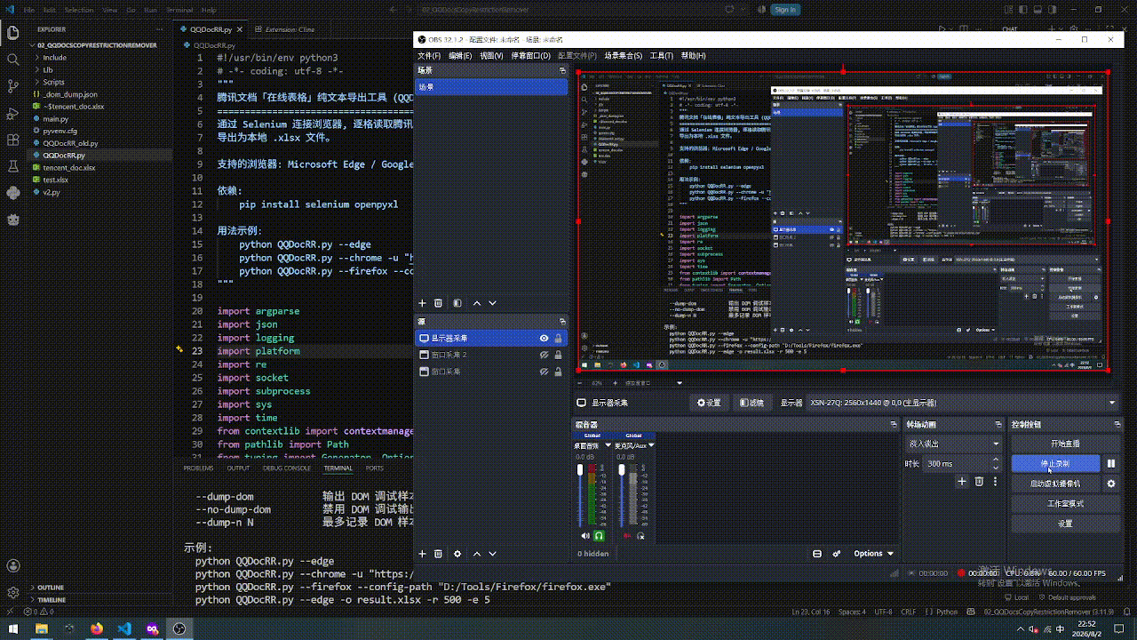Open the VS Code Testing flask view
1137x640 pixels.
tap(13, 166)
